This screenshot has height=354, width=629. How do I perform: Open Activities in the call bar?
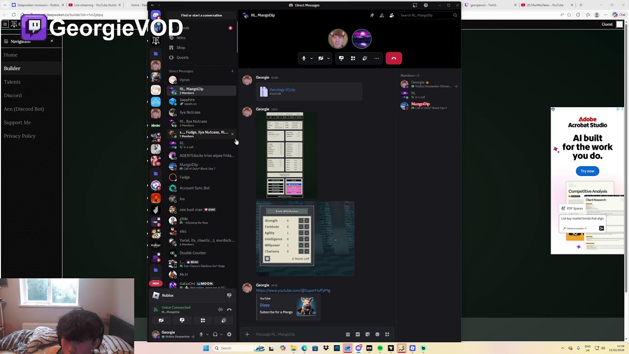(x=353, y=59)
